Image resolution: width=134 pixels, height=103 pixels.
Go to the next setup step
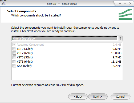[x=98, y=97]
